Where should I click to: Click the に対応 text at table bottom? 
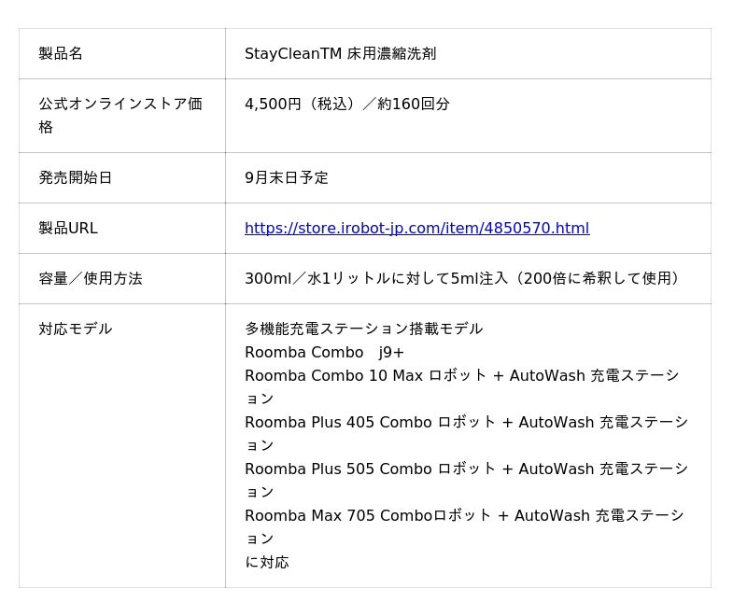coord(267,563)
